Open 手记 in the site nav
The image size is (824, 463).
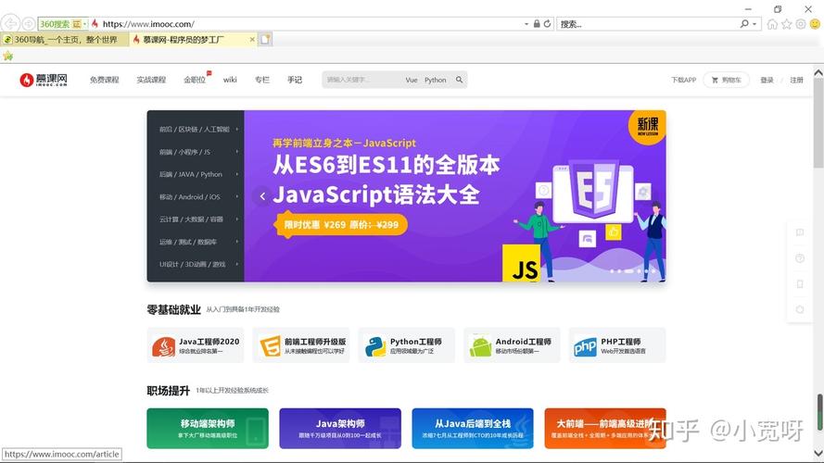click(x=295, y=80)
